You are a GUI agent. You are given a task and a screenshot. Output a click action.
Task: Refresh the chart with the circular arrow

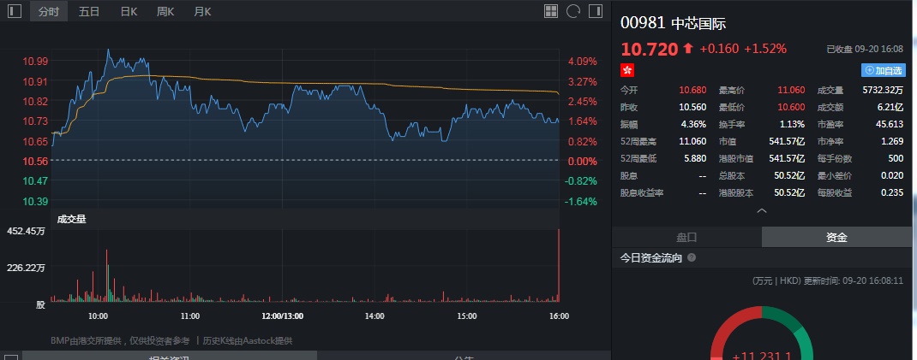pyautogui.click(x=573, y=11)
